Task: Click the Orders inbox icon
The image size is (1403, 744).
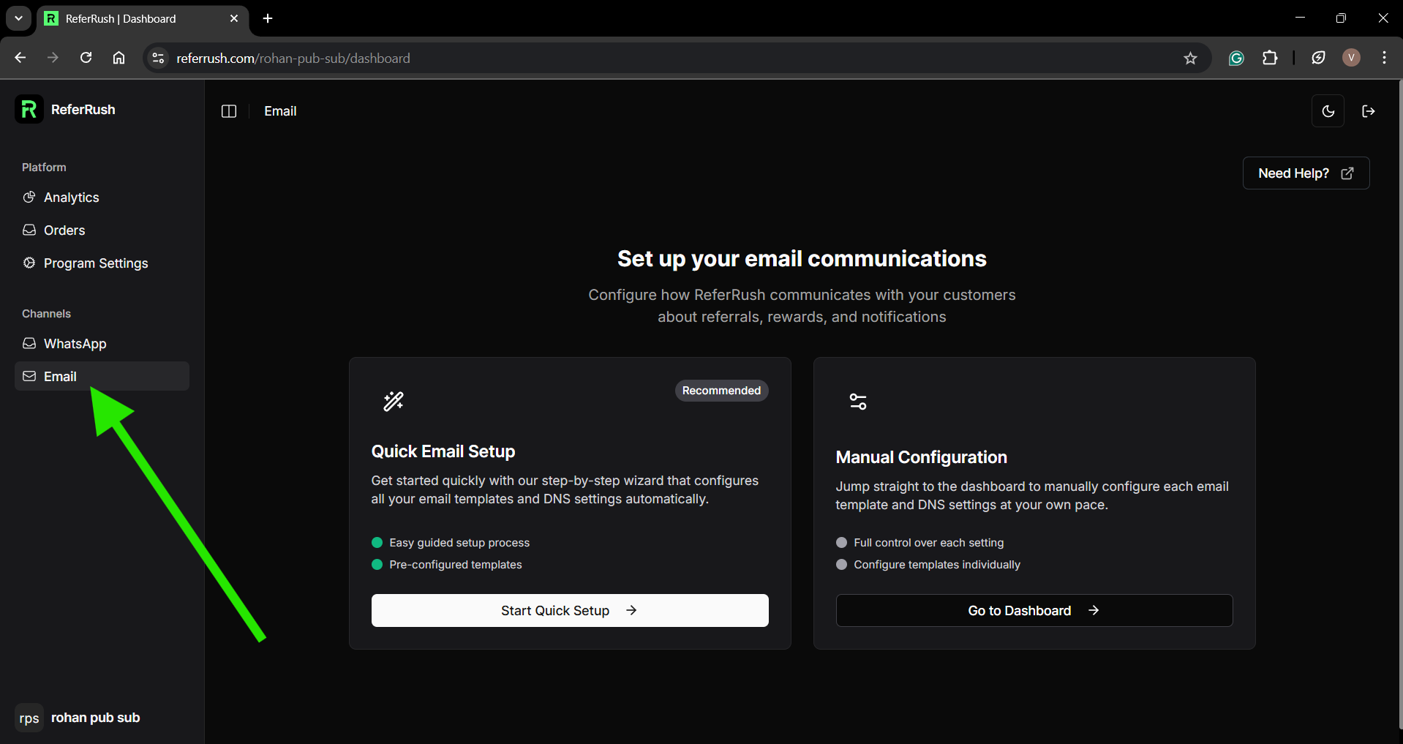Action: (x=29, y=230)
